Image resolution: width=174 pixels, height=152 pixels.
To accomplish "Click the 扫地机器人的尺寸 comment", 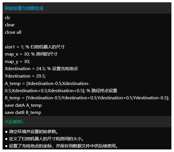I will 49,47.
